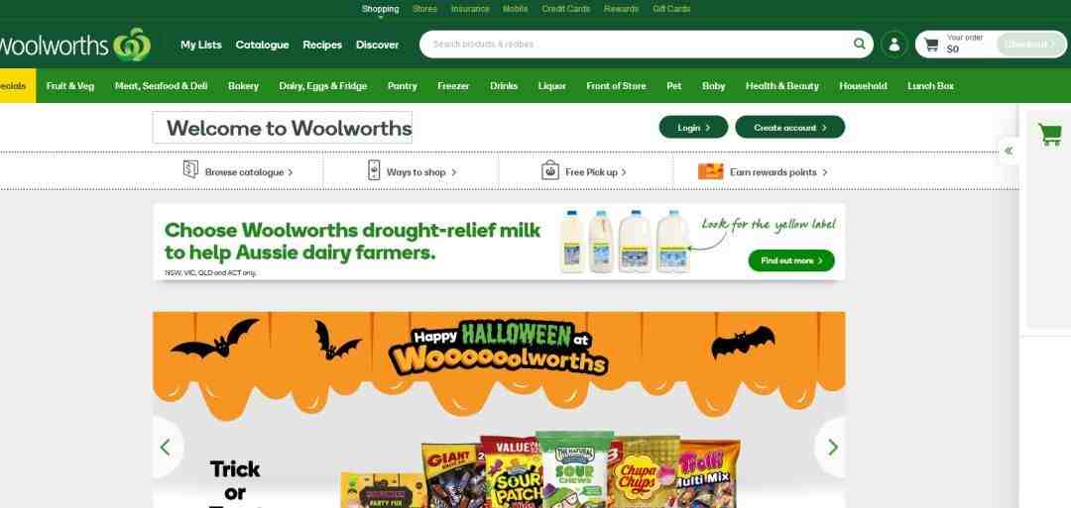Click the Free Pick up bag icon
Screen dimensions: 1071x508
tap(549, 169)
